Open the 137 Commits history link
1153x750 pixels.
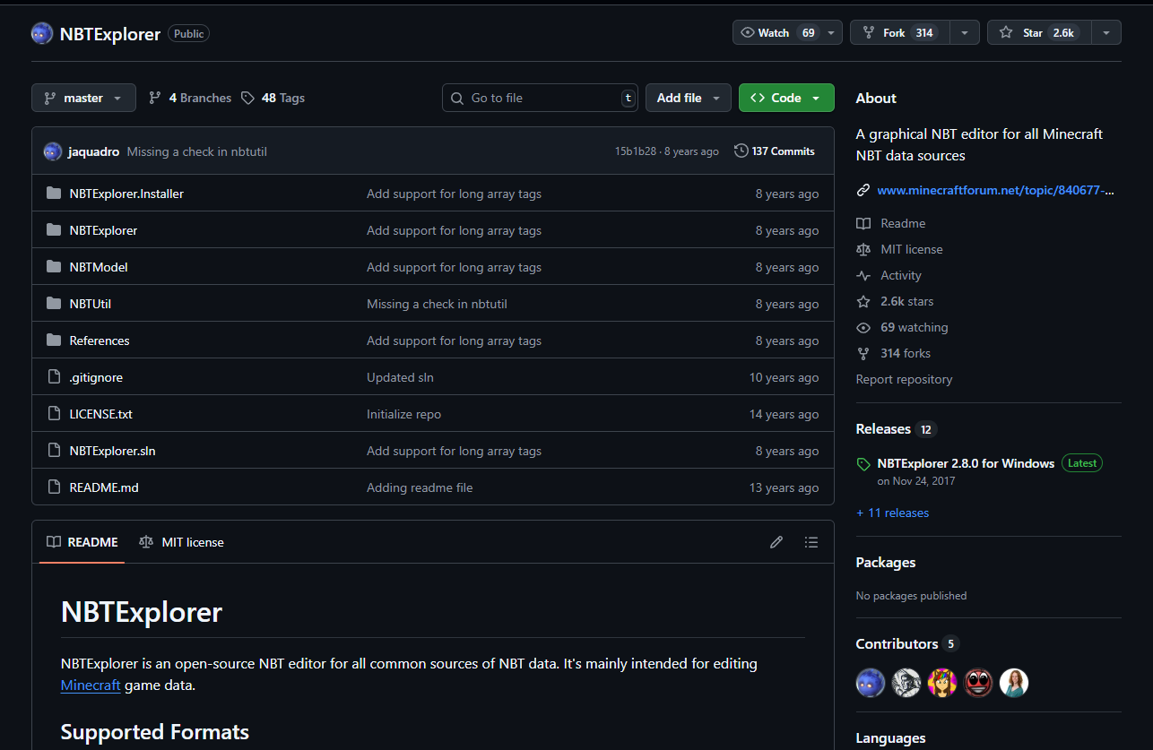coord(775,151)
